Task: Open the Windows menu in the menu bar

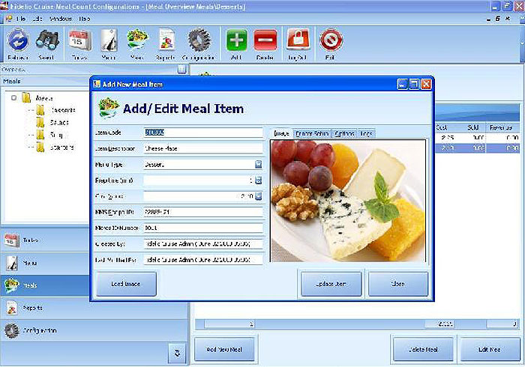Action: 61,17
